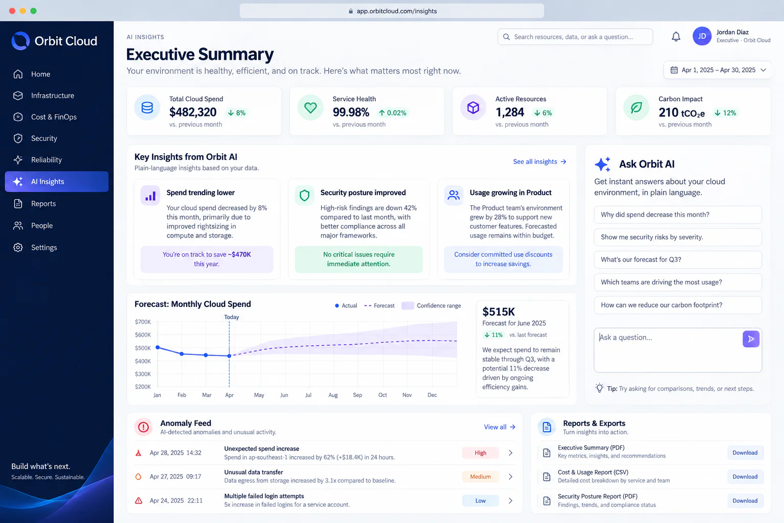The image size is (784, 523).
Task: Open People in the sidebar
Action: [x=57, y=226]
